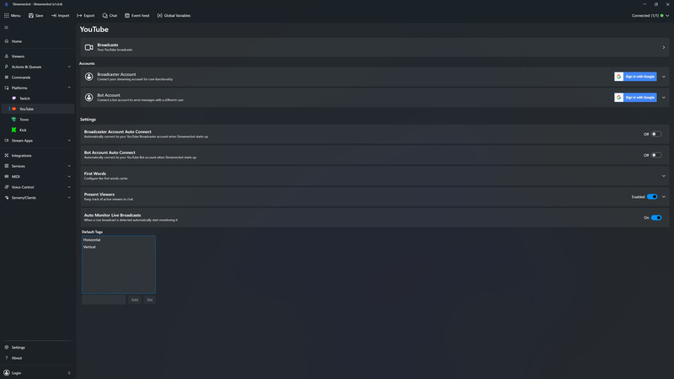
Task: Click the Commands icon in sidebar
Action: 7,77
